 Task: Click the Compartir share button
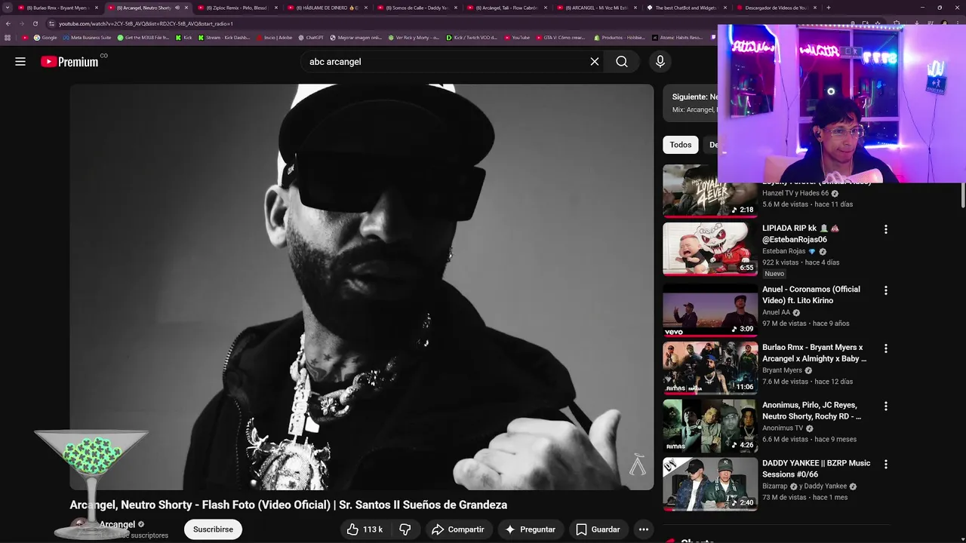(457, 529)
